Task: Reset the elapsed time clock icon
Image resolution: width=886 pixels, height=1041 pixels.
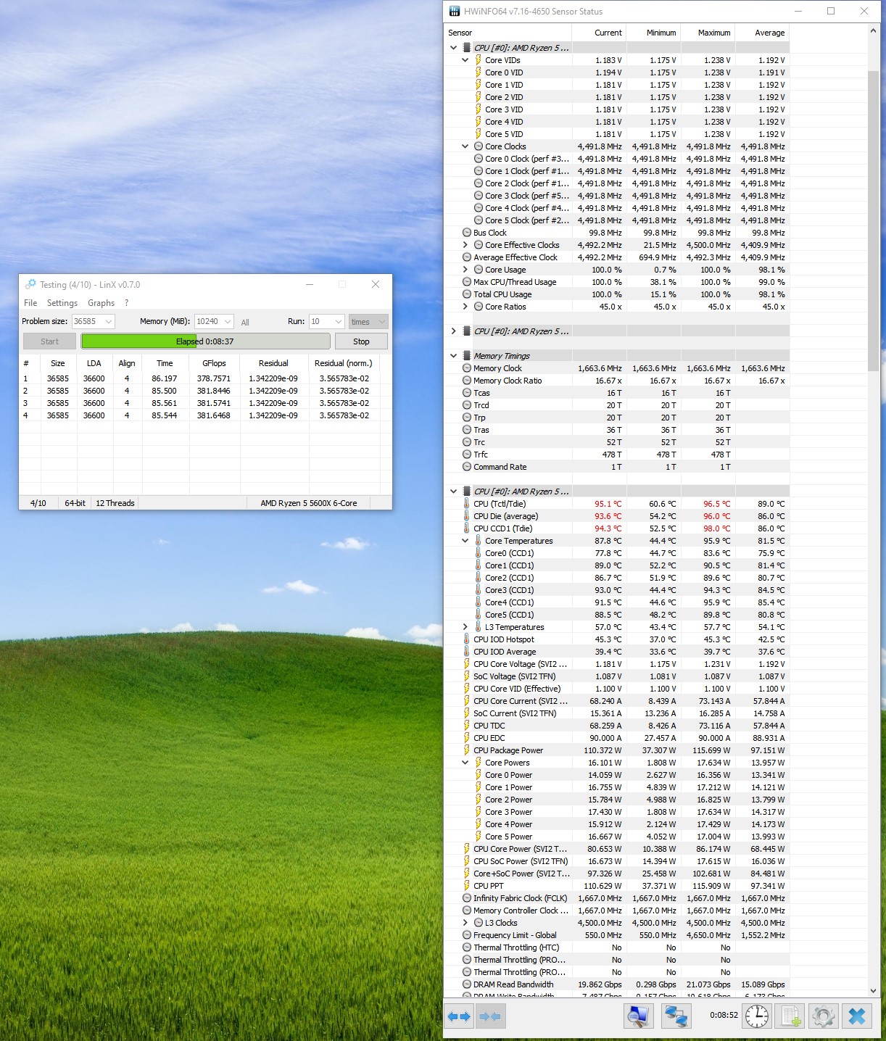Action: pos(757,1016)
